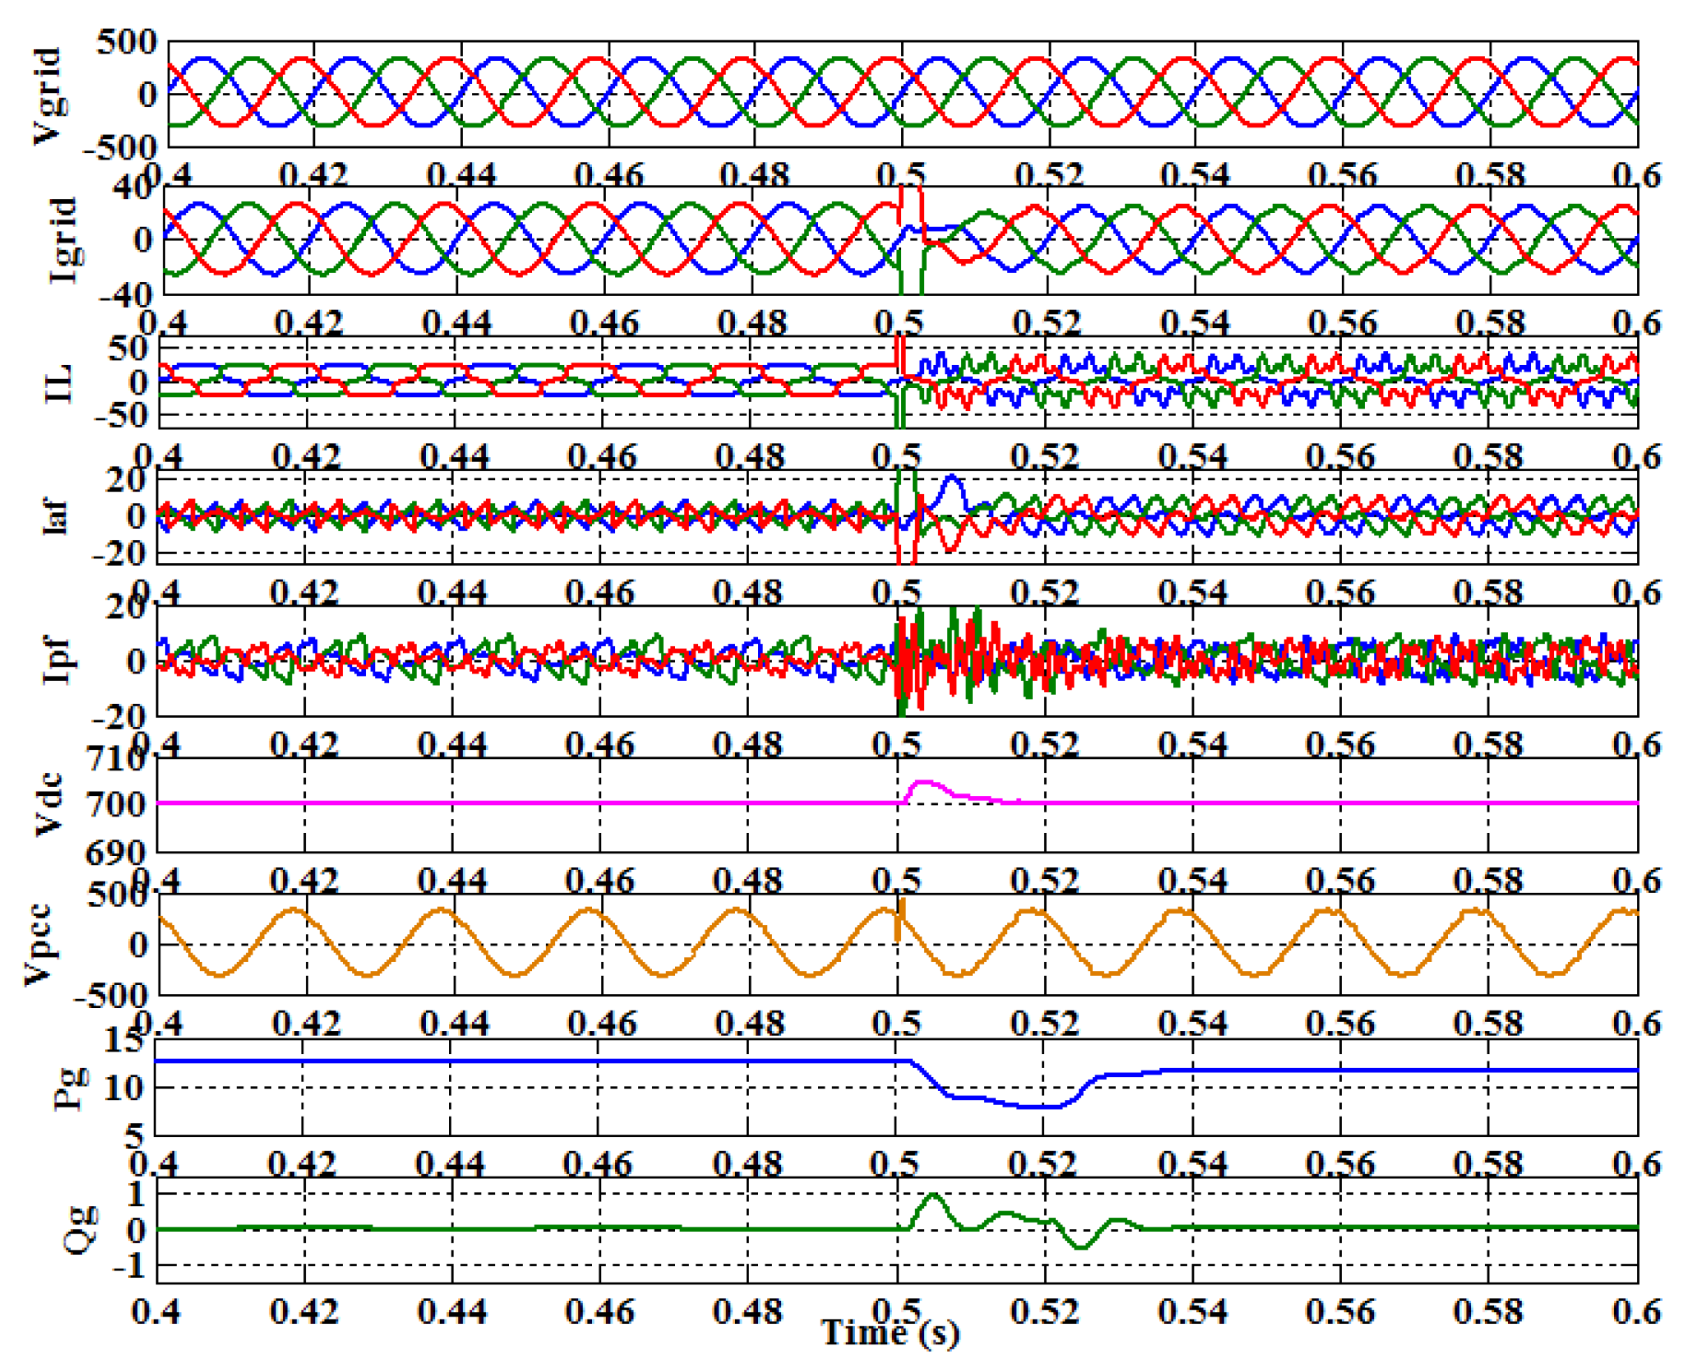Click the highest Qg peak after 0.5
Screen dimensions: 1688x1369
[932, 1196]
